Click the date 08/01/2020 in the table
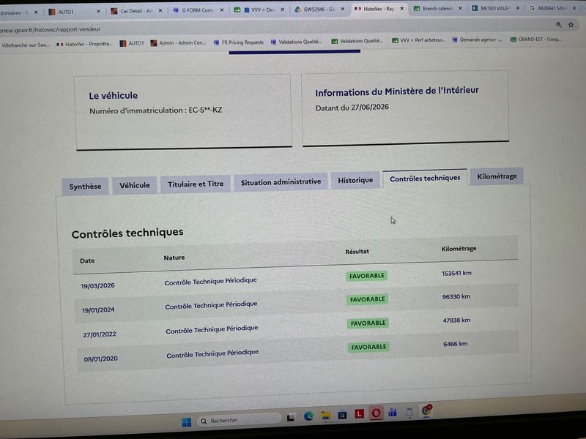This screenshot has width=586, height=439. tap(100, 359)
